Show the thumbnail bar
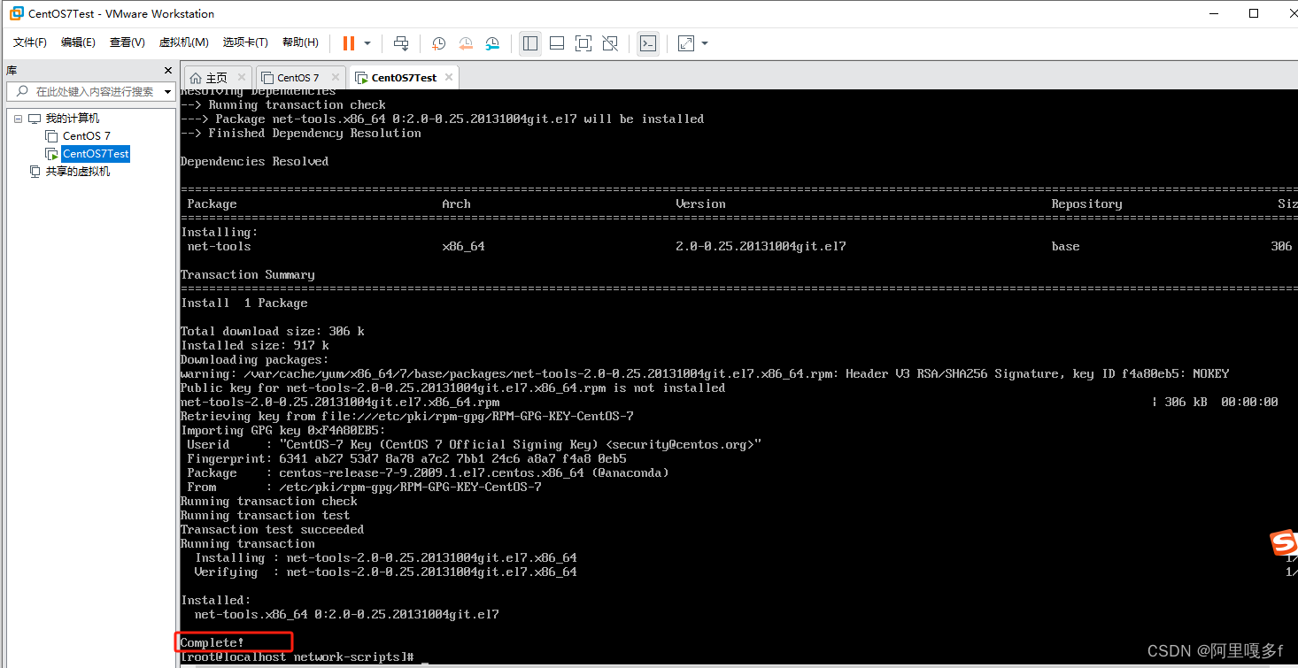Image resolution: width=1298 pixels, height=668 pixels. coord(556,42)
